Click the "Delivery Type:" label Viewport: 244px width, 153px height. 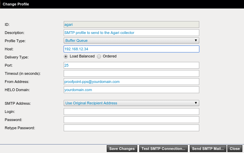[x=17, y=57]
